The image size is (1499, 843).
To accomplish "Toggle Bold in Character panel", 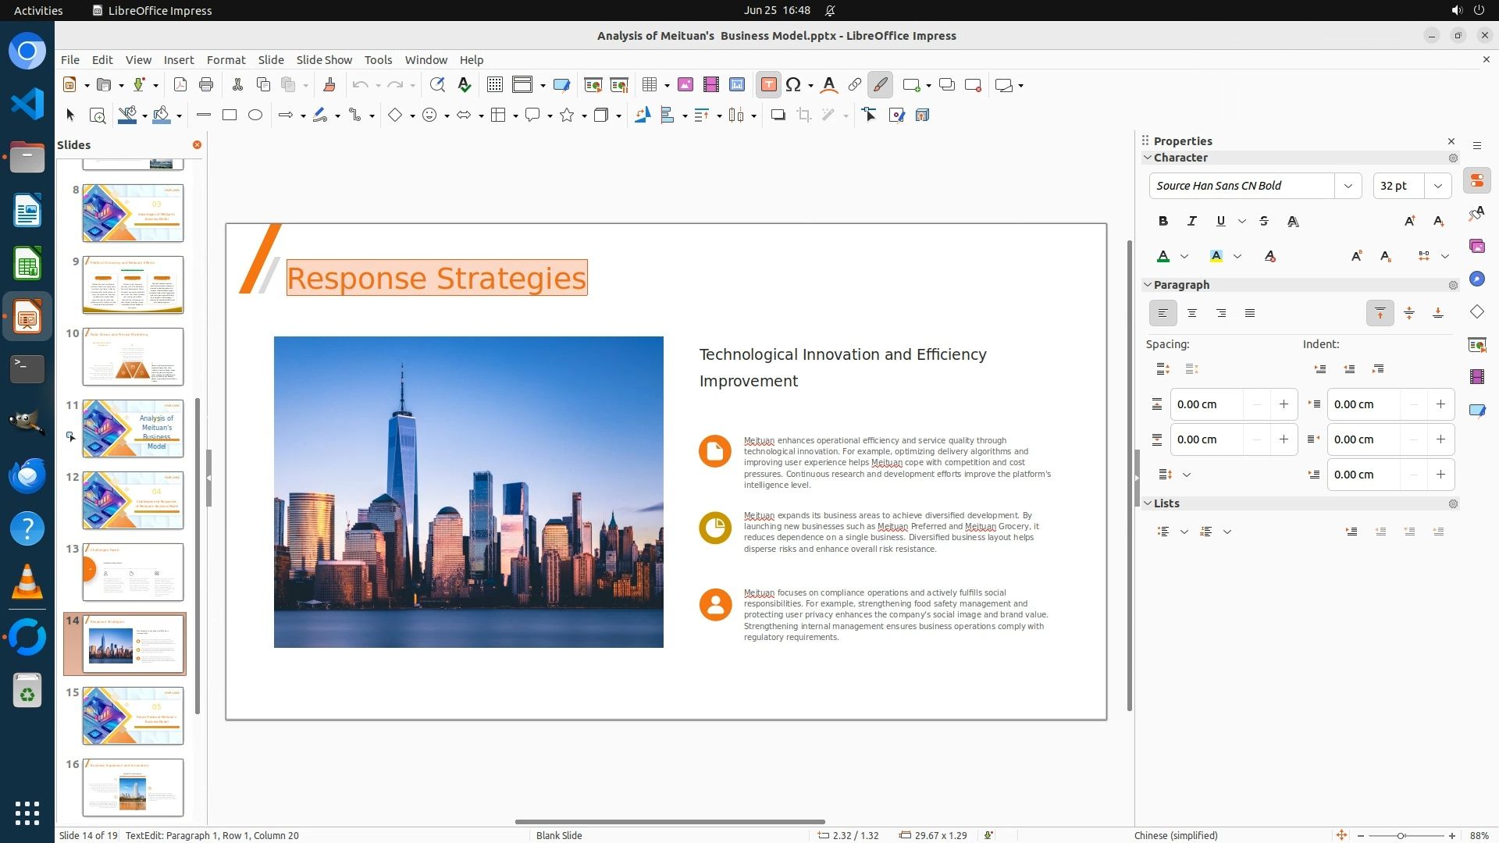I will [x=1163, y=222].
